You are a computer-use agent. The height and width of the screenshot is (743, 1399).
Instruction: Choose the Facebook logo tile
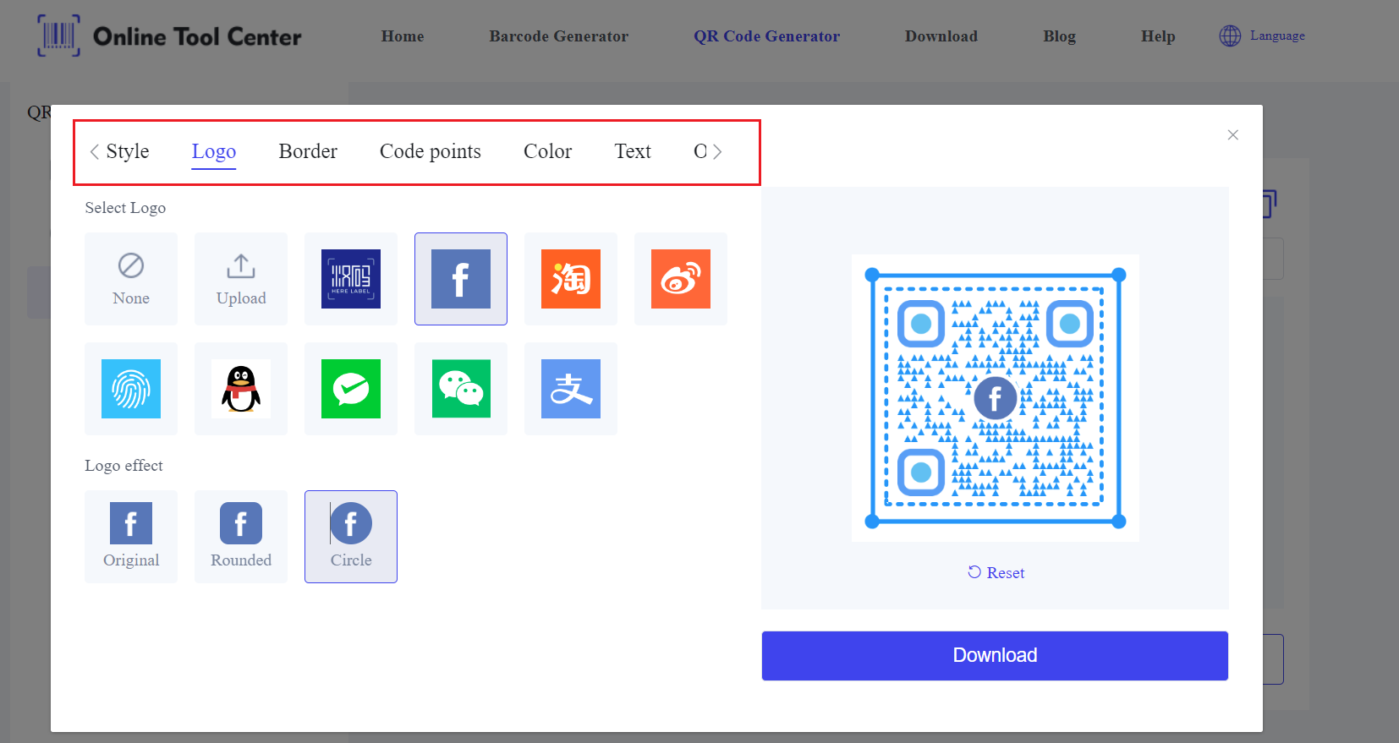[461, 279]
